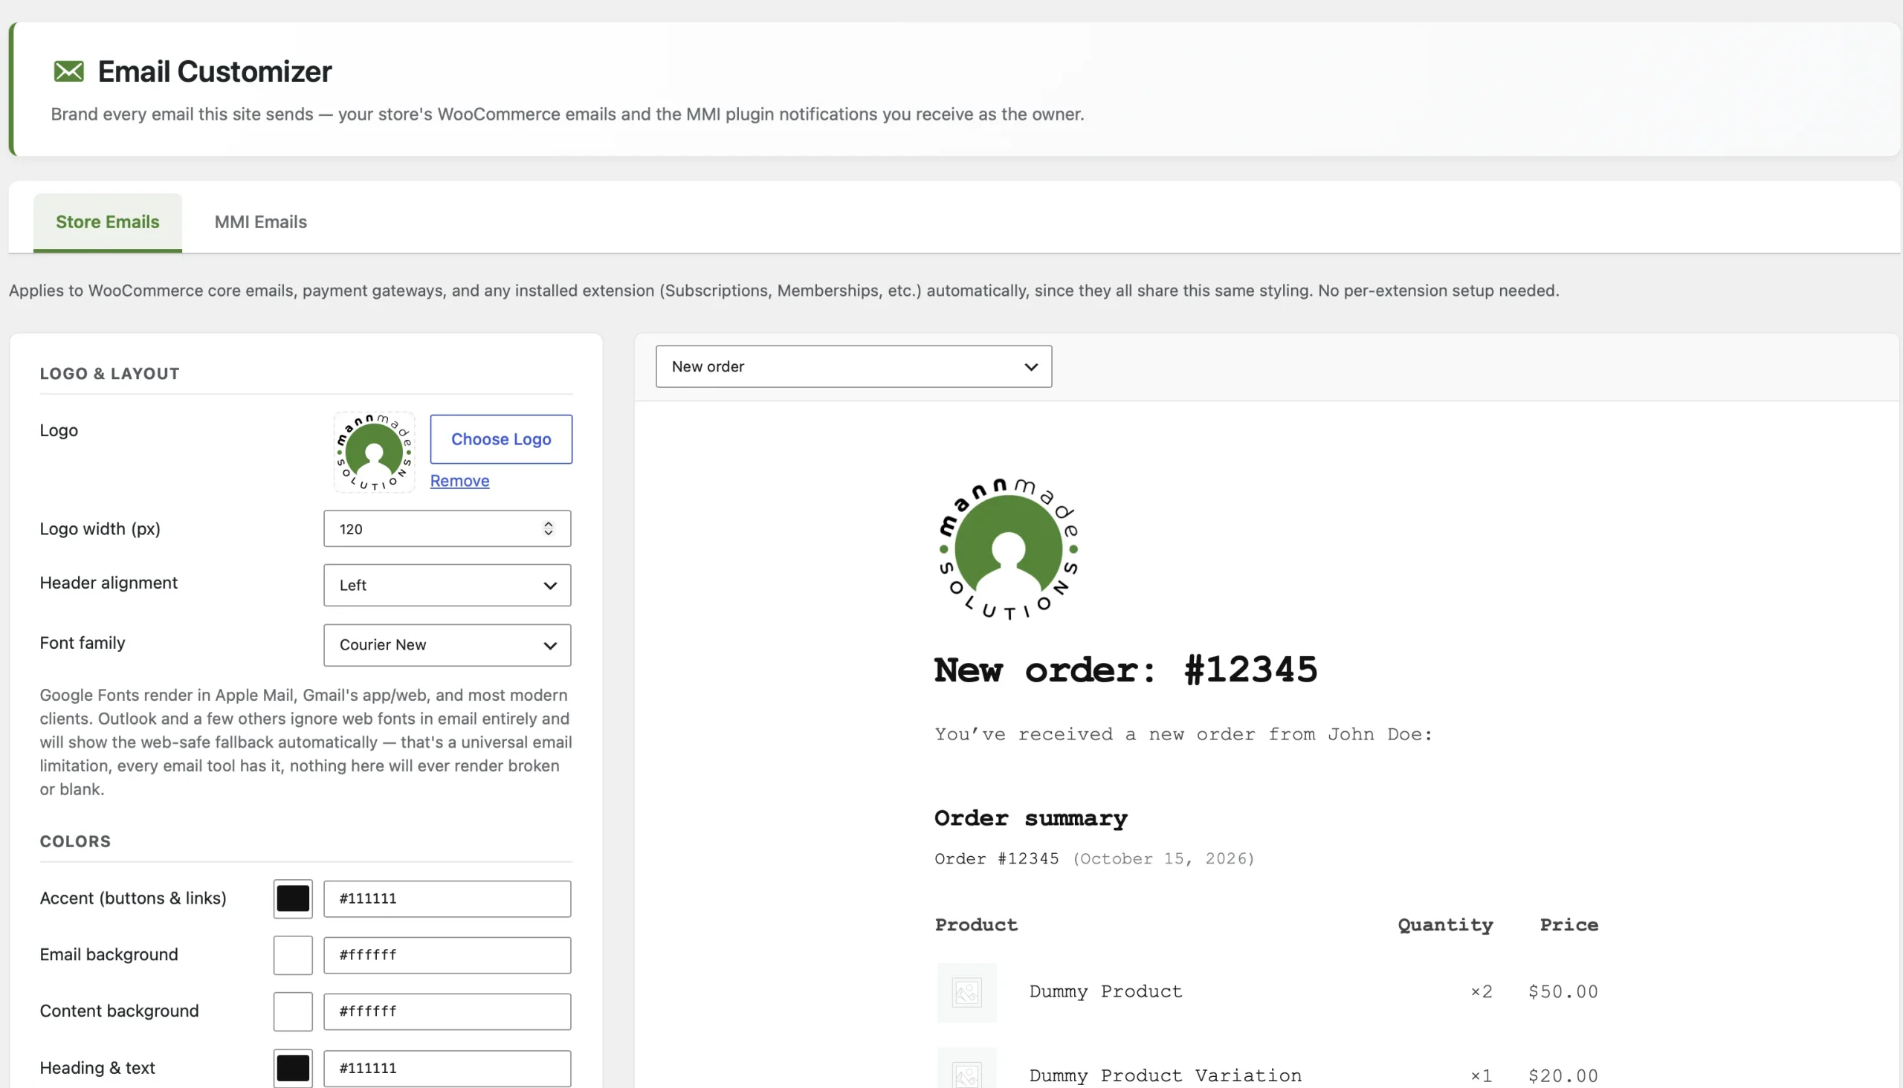Click the 'COLORS' section heading
This screenshot has height=1088, width=1903.
[x=76, y=841]
